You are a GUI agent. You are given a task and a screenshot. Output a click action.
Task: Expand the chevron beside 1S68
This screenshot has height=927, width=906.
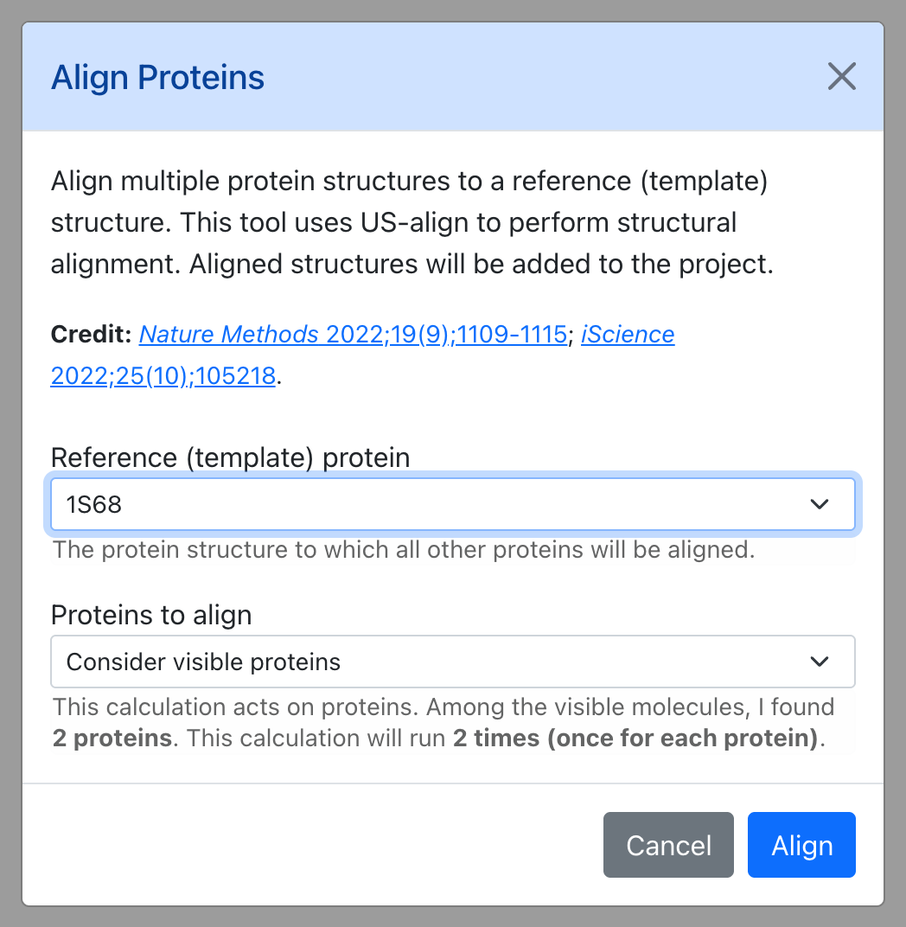[820, 504]
